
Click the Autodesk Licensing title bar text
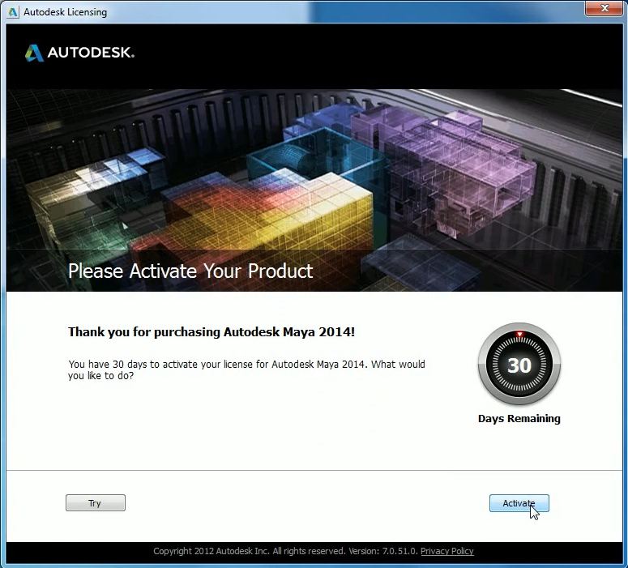tap(65, 12)
